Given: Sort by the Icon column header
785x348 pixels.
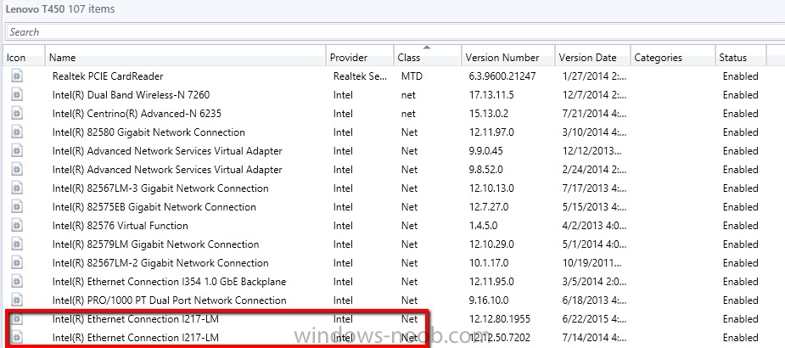Looking at the screenshot, I should pos(24,57).
